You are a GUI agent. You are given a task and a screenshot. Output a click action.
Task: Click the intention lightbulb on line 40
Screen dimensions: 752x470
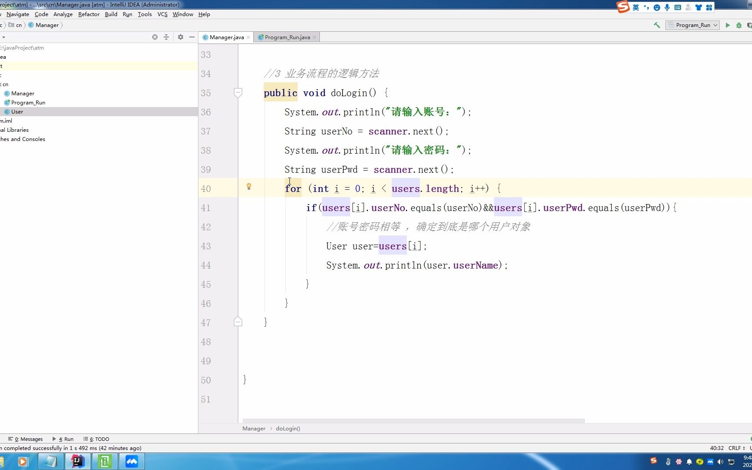point(249,187)
